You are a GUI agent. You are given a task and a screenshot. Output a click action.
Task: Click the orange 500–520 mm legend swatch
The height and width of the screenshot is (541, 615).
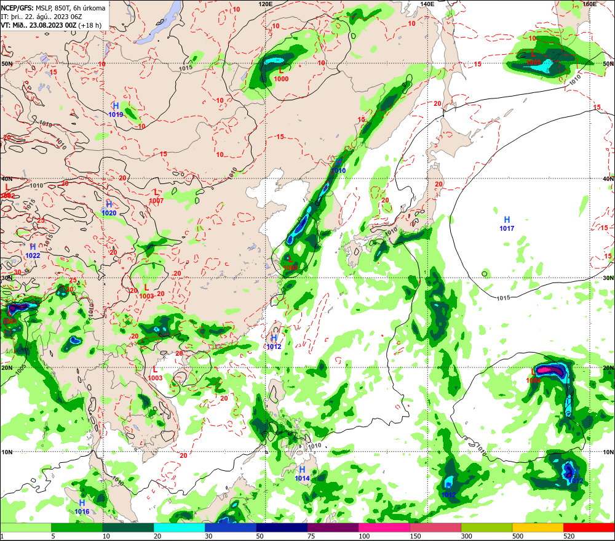(x=538, y=527)
